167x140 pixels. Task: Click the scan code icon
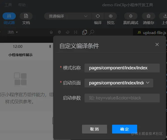point(76,32)
